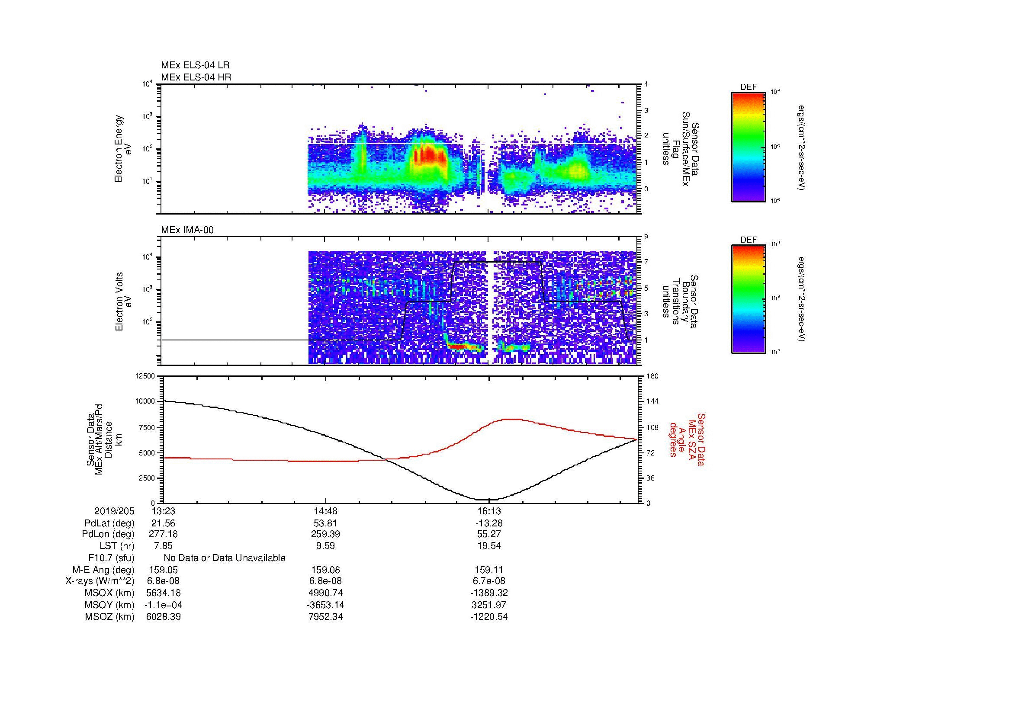Select MSOY value '-1.1e+04'
This screenshot has width=1012, height=715.
point(164,605)
